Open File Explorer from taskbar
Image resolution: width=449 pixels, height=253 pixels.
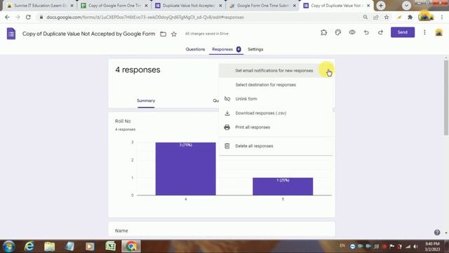pos(49,247)
